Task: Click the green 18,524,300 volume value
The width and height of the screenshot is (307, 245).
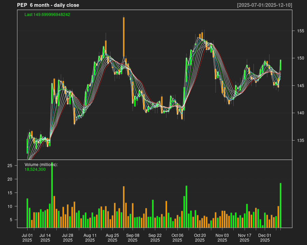Action: tap(35, 169)
